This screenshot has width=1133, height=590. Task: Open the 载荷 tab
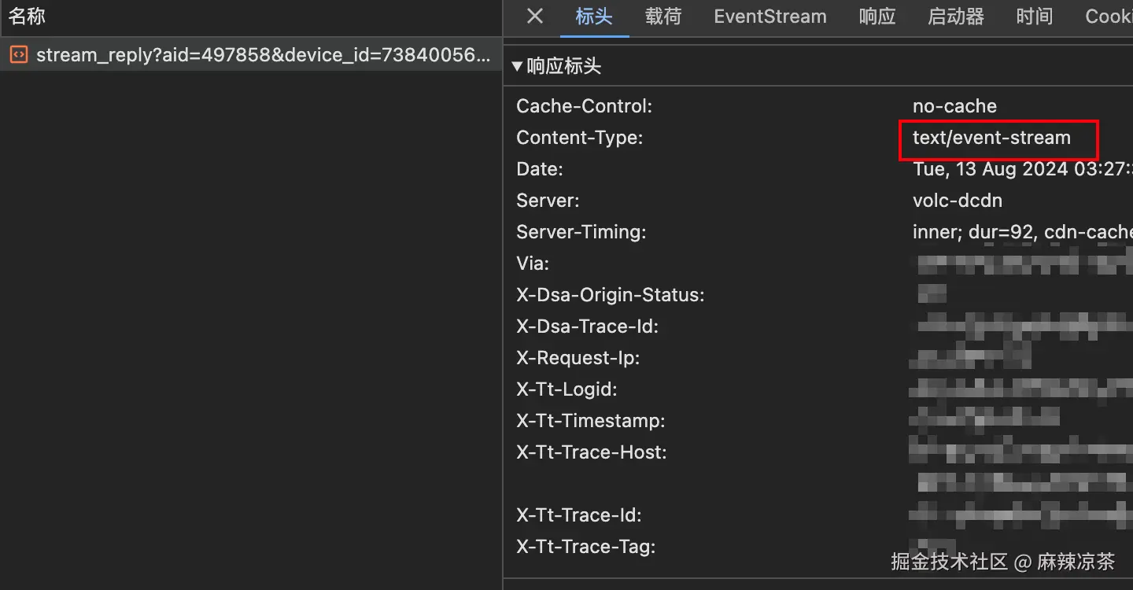pyautogui.click(x=663, y=17)
